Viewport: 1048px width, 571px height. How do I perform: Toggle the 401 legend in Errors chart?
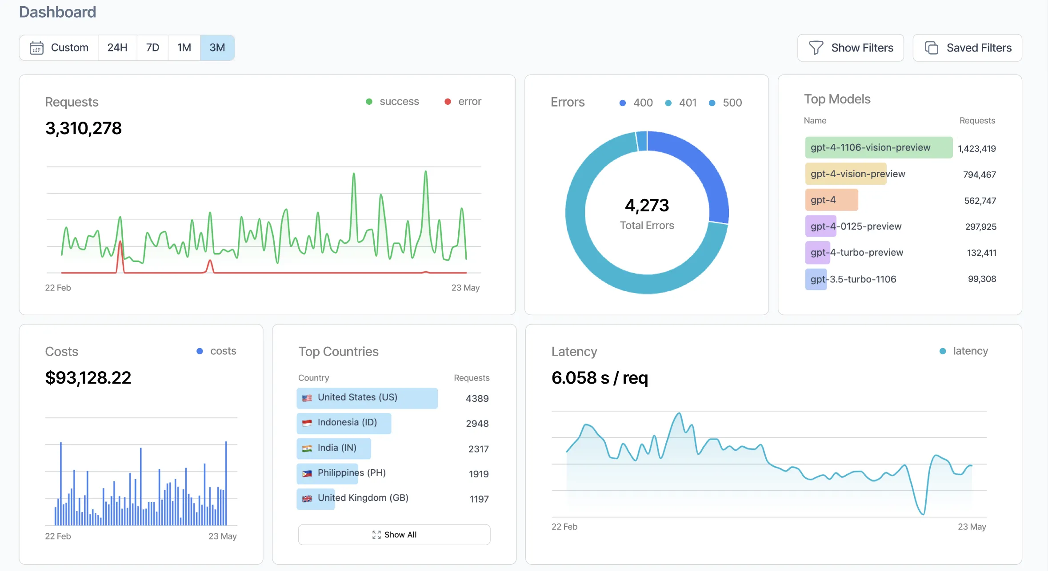pyautogui.click(x=680, y=103)
